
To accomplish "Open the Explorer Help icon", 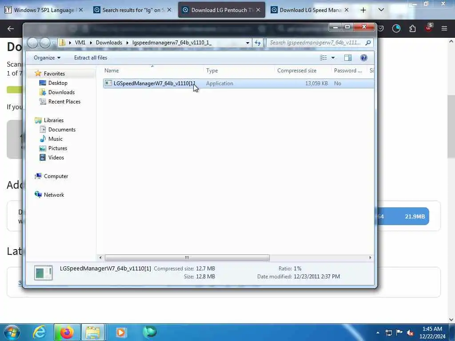I will [363, 58].
